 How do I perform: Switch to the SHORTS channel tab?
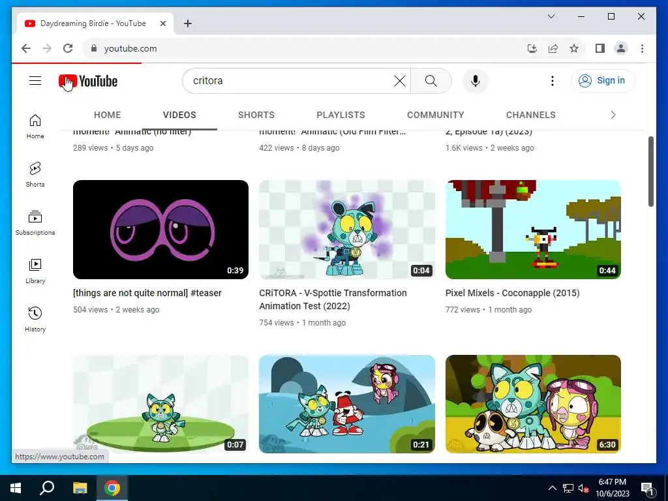click(256, 115)
